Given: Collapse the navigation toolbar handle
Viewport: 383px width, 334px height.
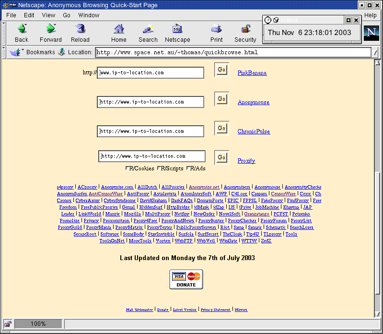Looking at the screenshot, I should (4, 33).
